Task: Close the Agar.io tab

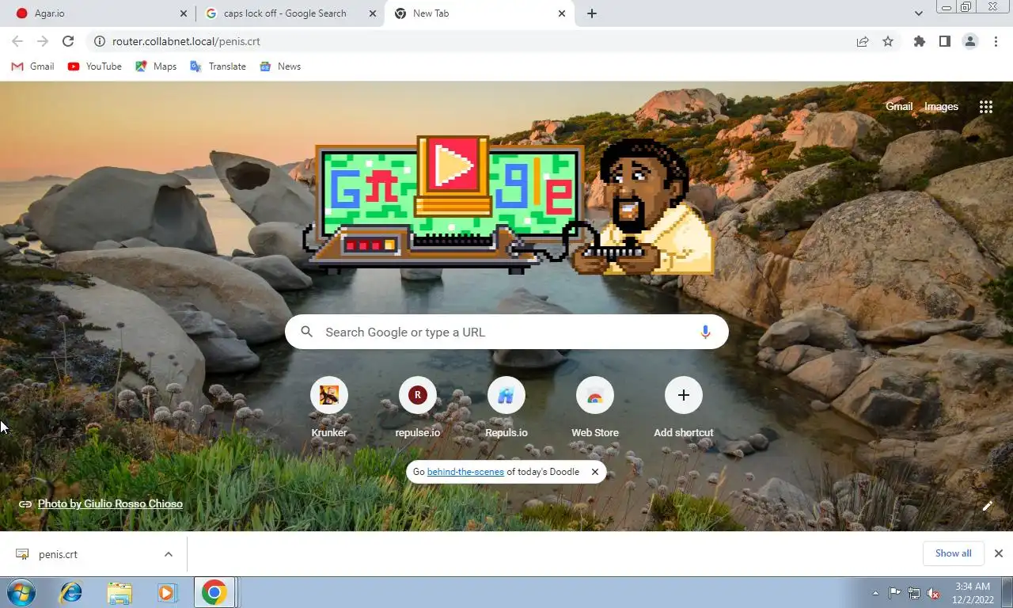Action: pos(184,13)
